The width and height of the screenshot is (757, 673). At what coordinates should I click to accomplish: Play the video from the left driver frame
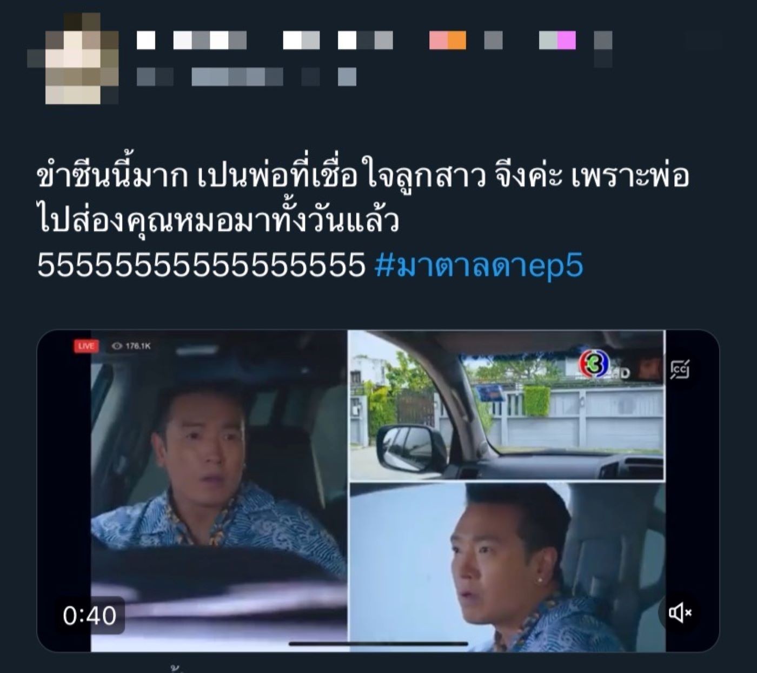218,491
